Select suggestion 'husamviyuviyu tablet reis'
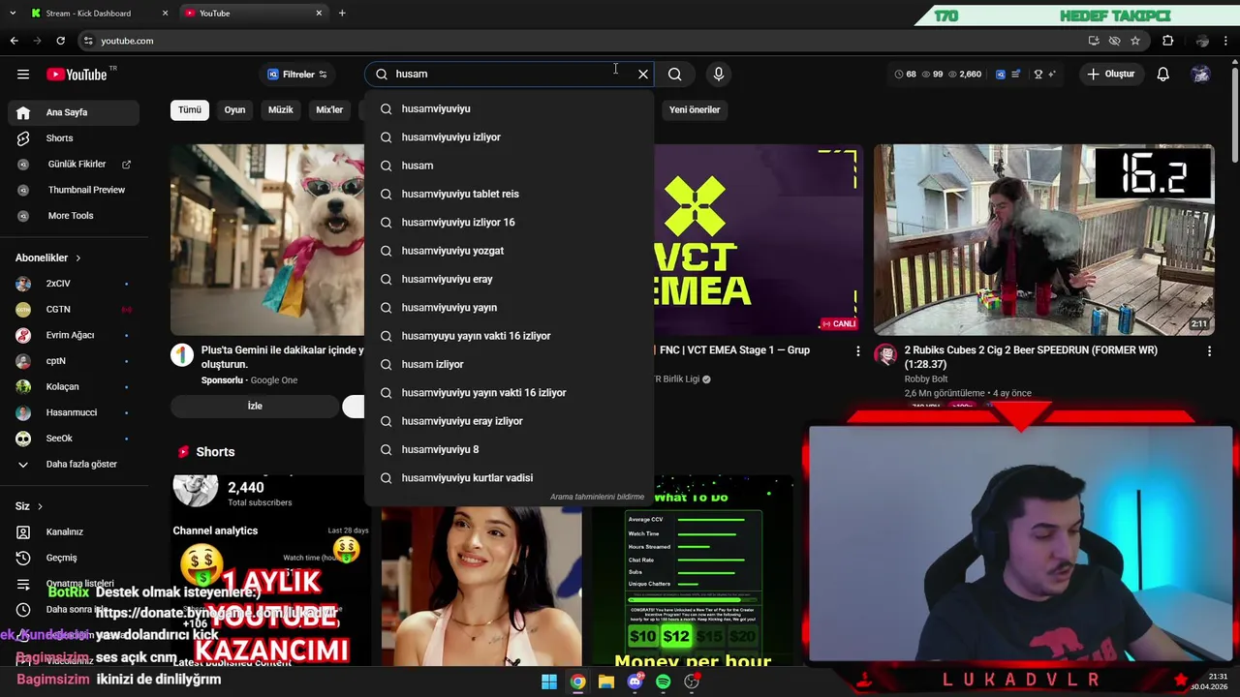The width and height of the screenshot is (1240, 697). coord(510,194)
